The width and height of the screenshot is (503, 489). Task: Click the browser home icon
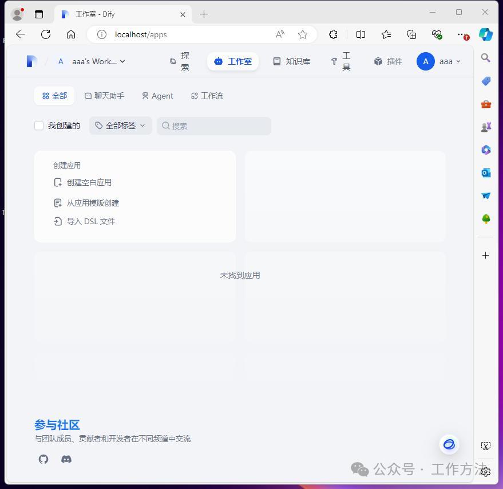tap(71, 34)
